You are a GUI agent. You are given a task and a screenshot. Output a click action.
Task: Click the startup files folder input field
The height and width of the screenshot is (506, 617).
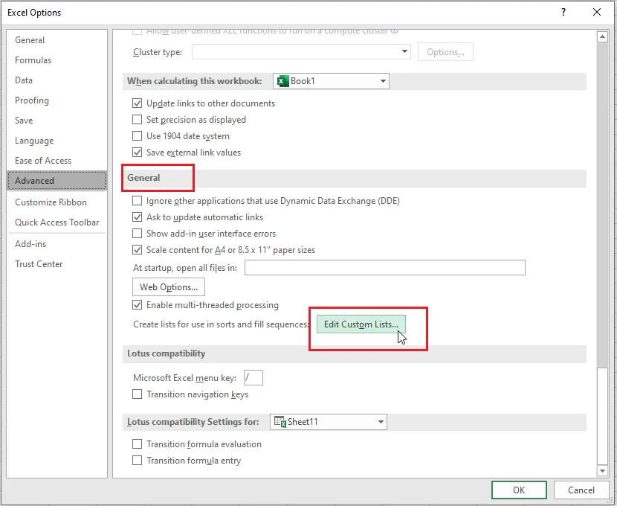(385, 267)
